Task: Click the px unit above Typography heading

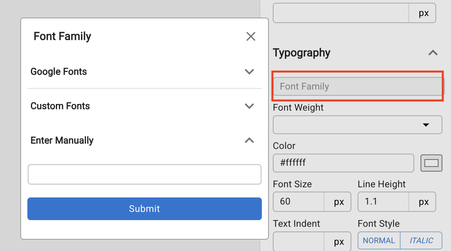Action: tap(423, 13)
